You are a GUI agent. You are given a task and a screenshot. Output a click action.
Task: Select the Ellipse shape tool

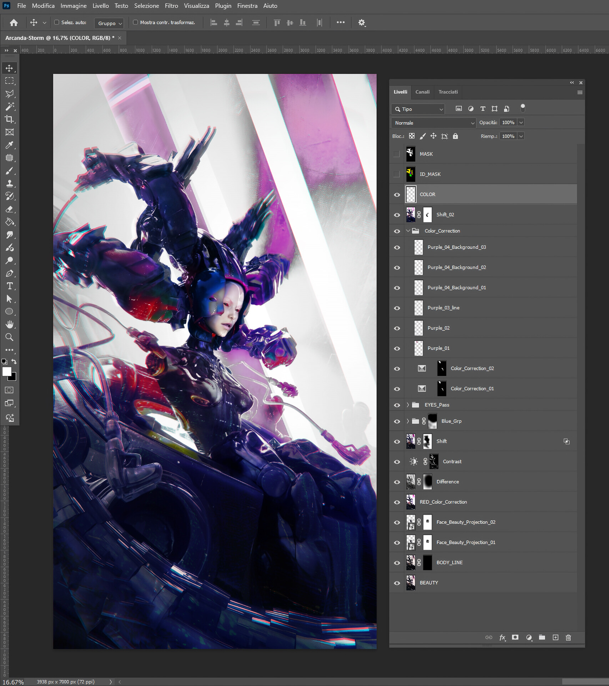point(10,312)
